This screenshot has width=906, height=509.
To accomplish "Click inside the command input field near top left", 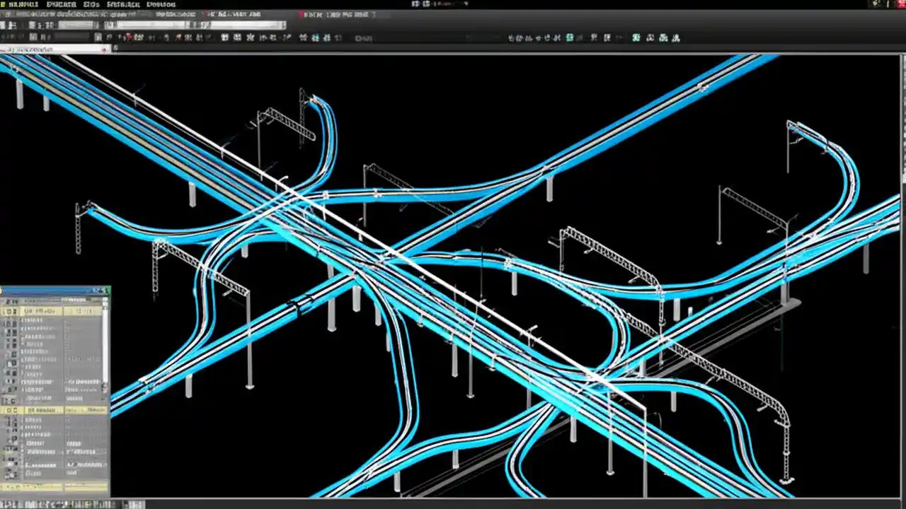I will pyautogui.click(x=50, y=49).
